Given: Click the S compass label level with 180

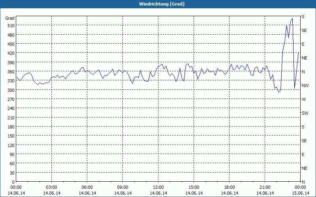Looking at the screenshot, I should (303, 127).
